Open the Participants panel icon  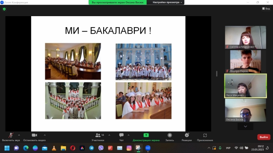[x=98, y=135]
